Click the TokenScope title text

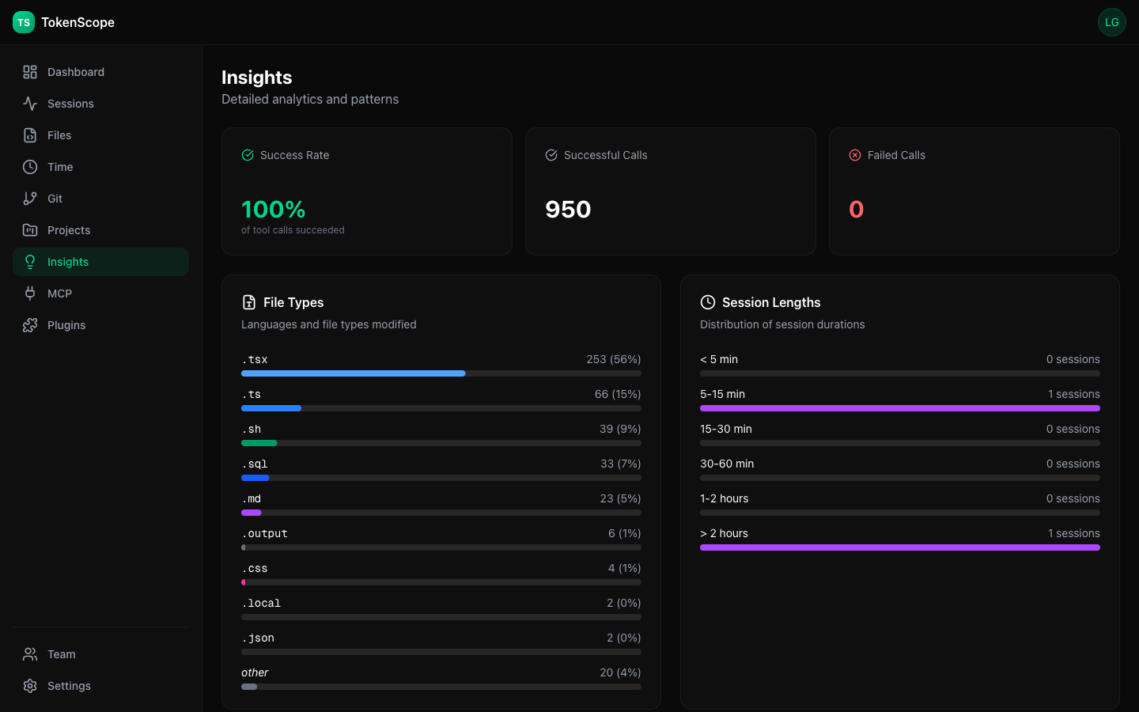pos(77,22)
